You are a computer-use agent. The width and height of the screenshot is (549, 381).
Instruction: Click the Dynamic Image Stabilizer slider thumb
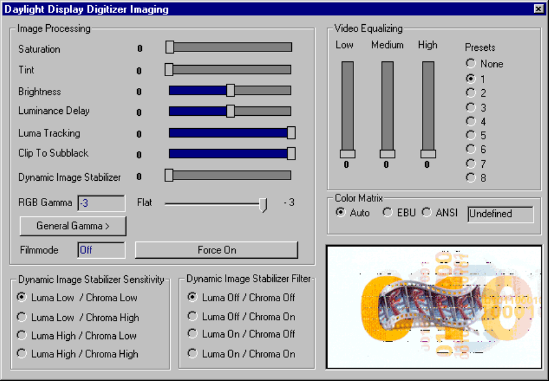click(x=169, y=175)
